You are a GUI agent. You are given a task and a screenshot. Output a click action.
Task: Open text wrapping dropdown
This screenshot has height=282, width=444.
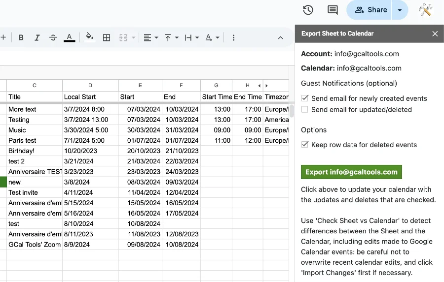click(x=192, y=37)
